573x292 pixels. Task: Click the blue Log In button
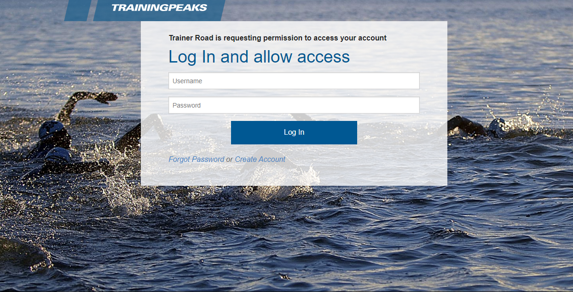[294, 132]
